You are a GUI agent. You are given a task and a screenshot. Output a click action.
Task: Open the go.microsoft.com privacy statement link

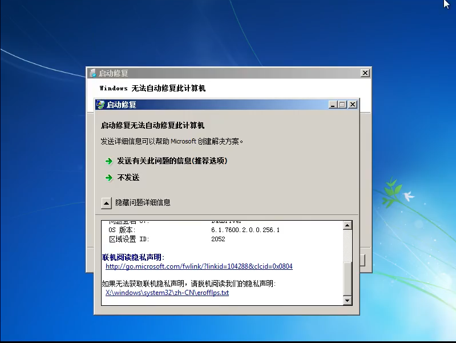click(x=199, y=266)
